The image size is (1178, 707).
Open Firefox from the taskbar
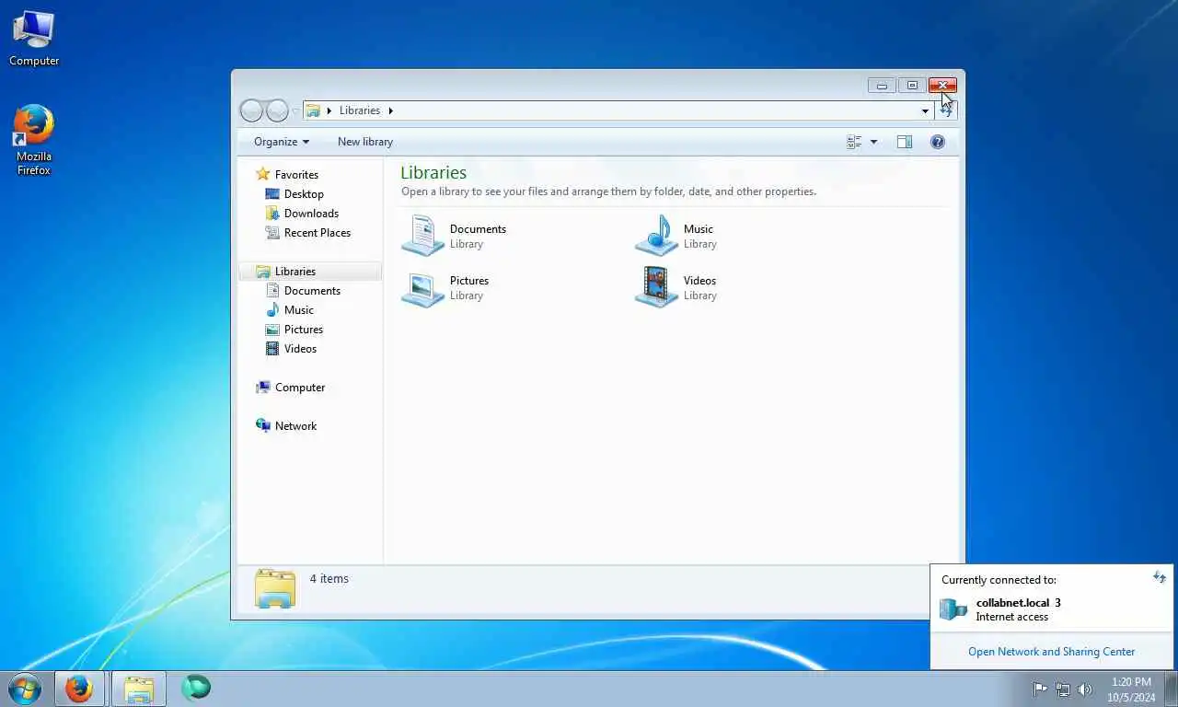[x=80, y=689]
